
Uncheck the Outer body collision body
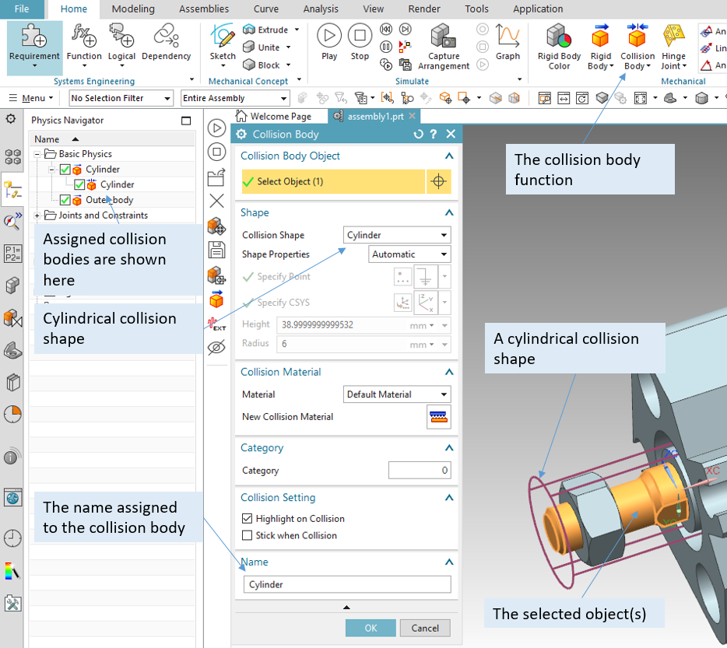[x=65, y=201]
